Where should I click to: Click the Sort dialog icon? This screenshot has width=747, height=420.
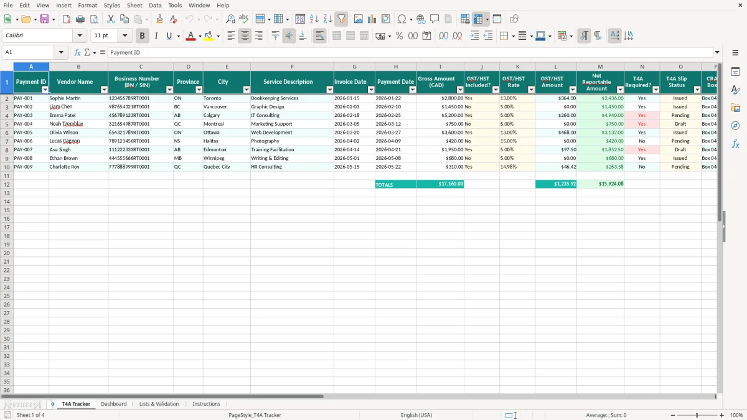[300, 19]
